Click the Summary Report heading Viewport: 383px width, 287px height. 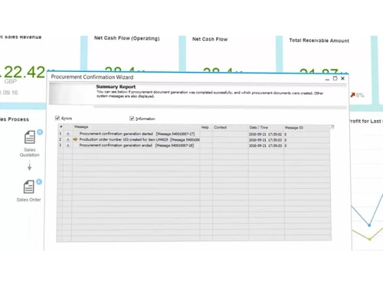point(116,86)
